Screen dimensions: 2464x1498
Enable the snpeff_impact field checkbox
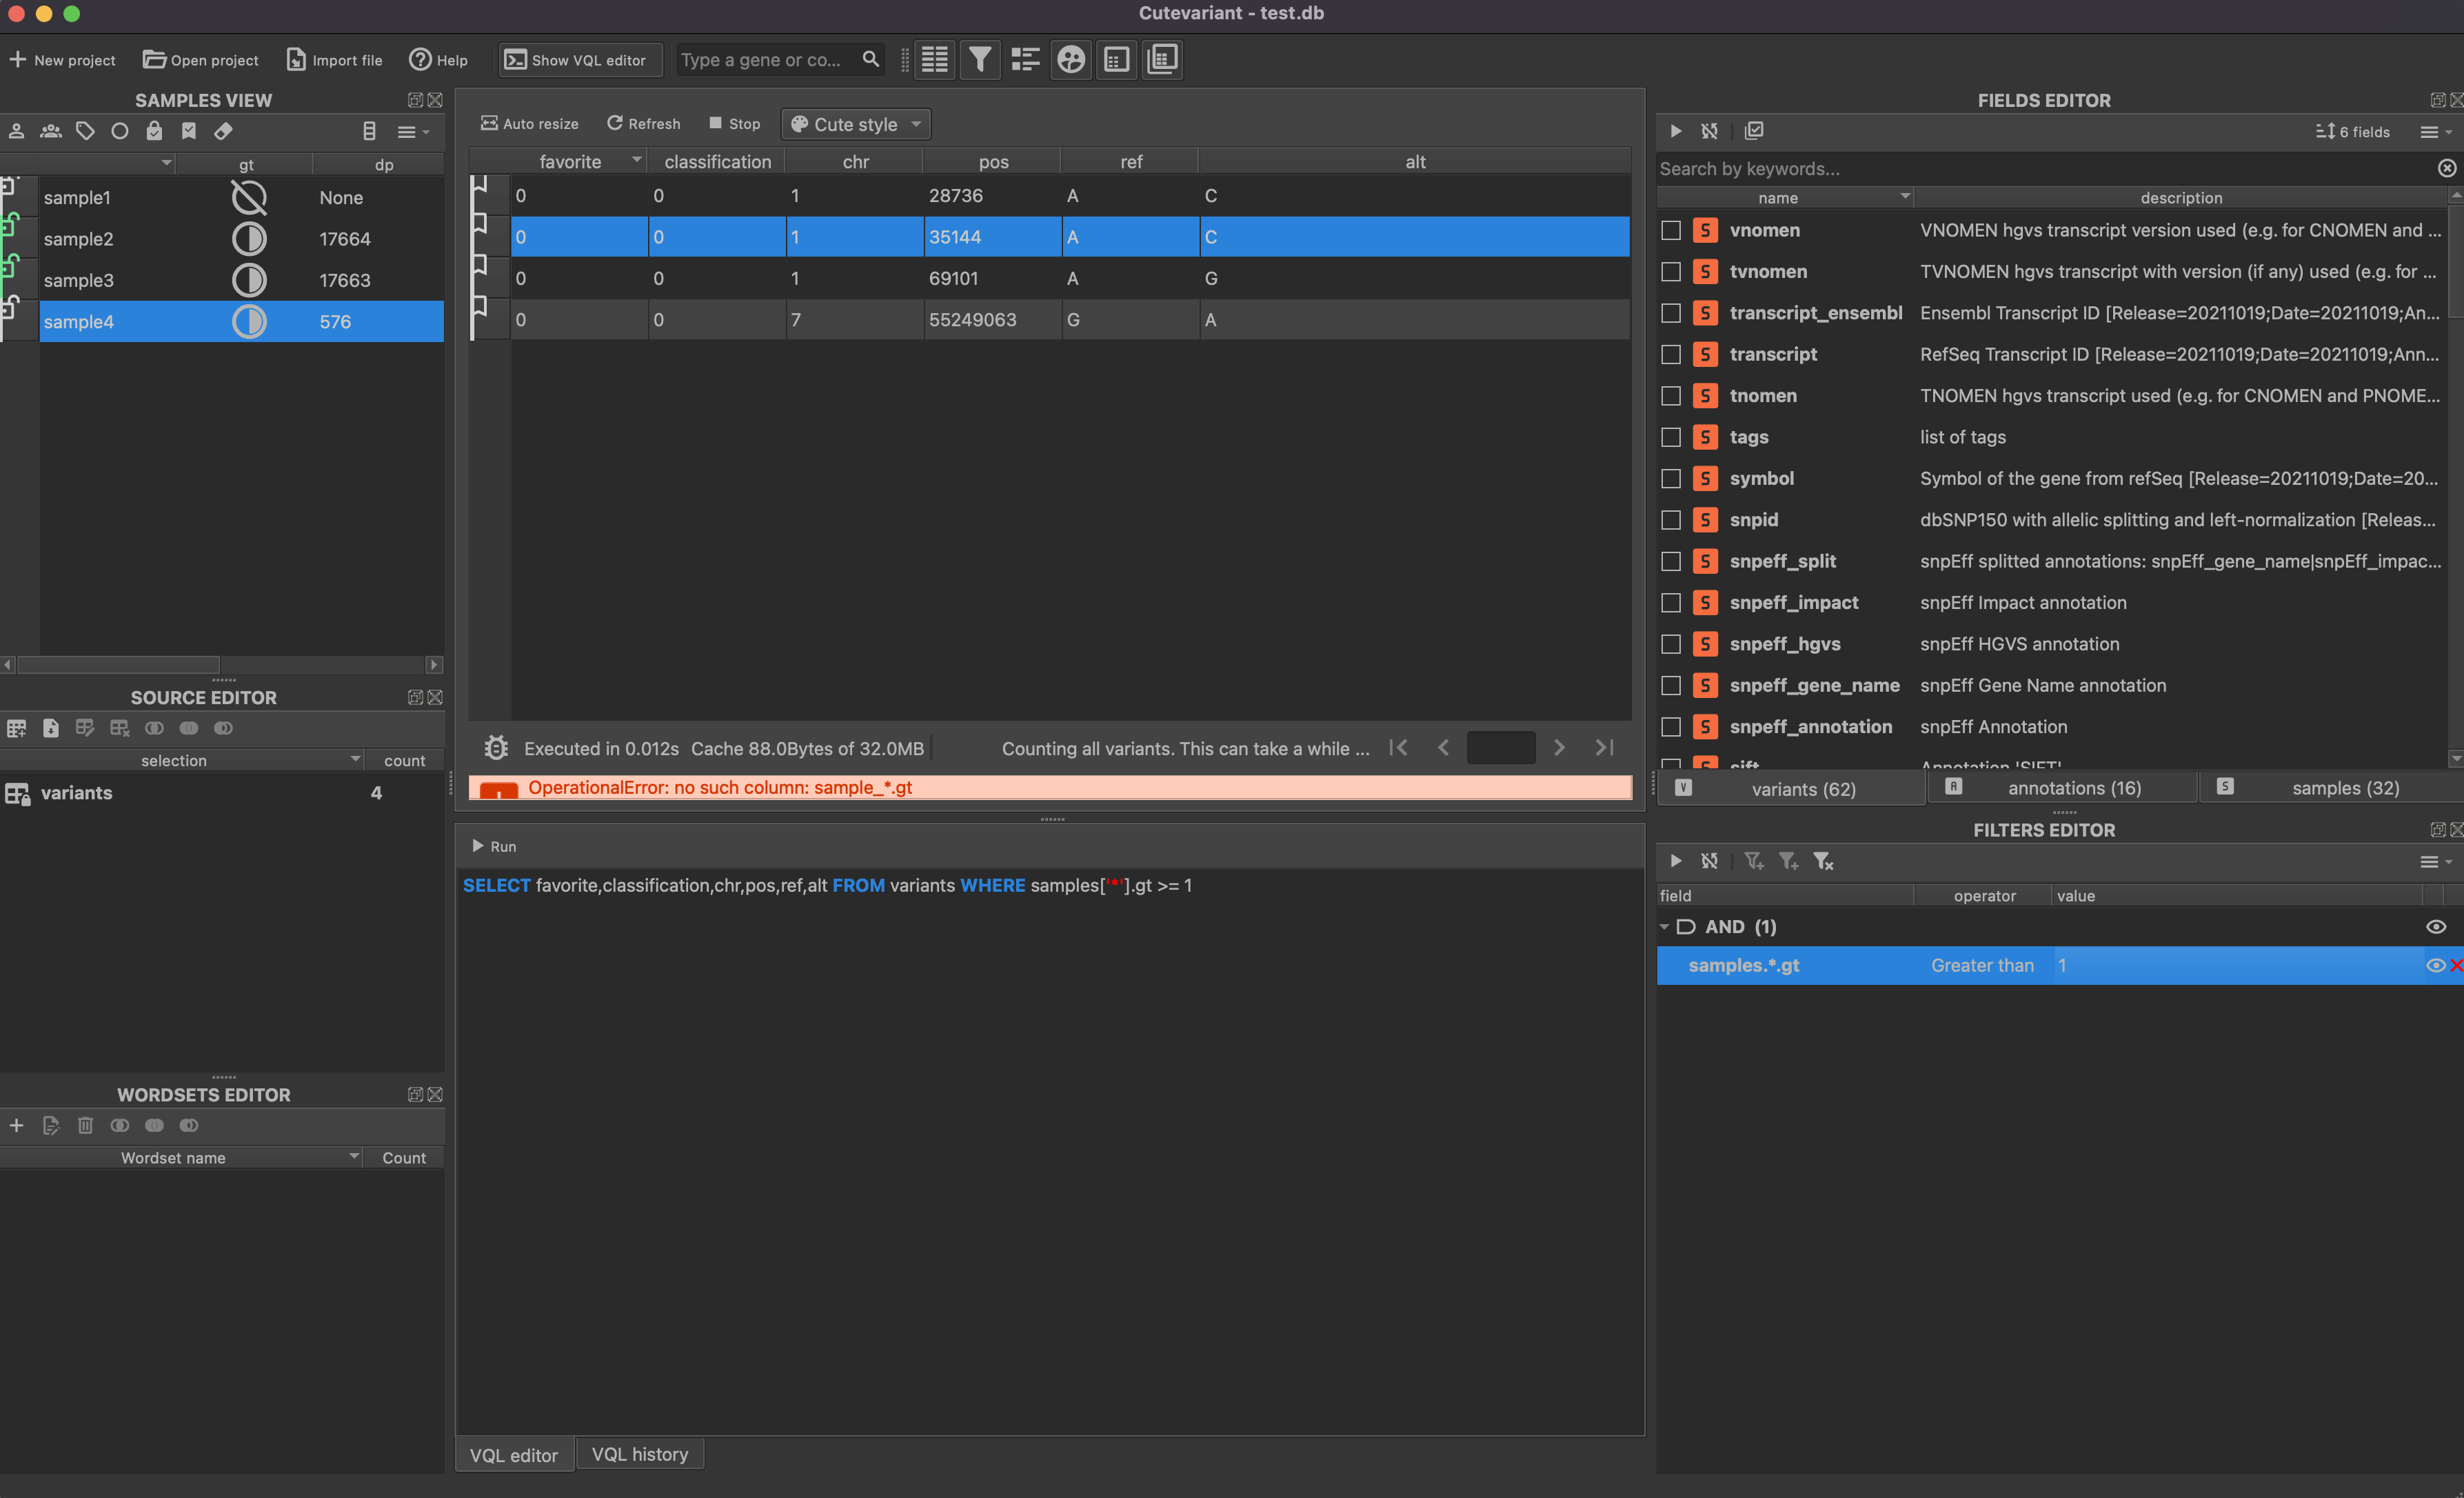click(1671, 602)
